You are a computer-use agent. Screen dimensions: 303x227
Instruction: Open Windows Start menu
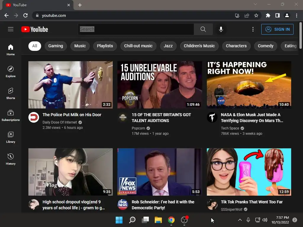(119, 220)
